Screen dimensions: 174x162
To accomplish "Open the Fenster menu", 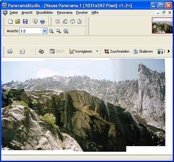I will [82, 13].
